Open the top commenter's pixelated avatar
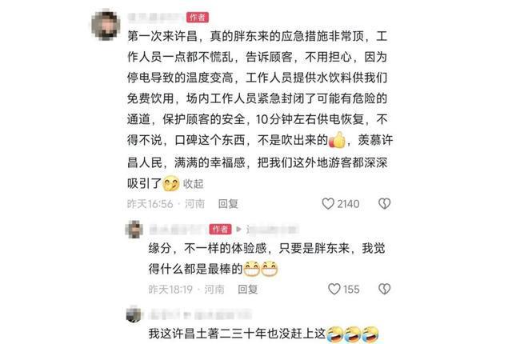The height and width of the screenshot is (344, 512). [x=105, y=26]
